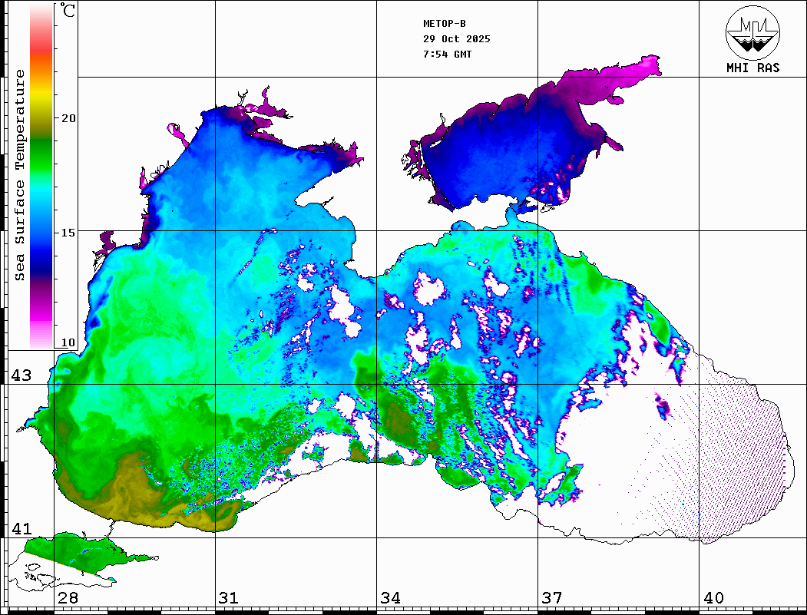Click the vertical "Sea Surface Temperature" title

point(20,175)
